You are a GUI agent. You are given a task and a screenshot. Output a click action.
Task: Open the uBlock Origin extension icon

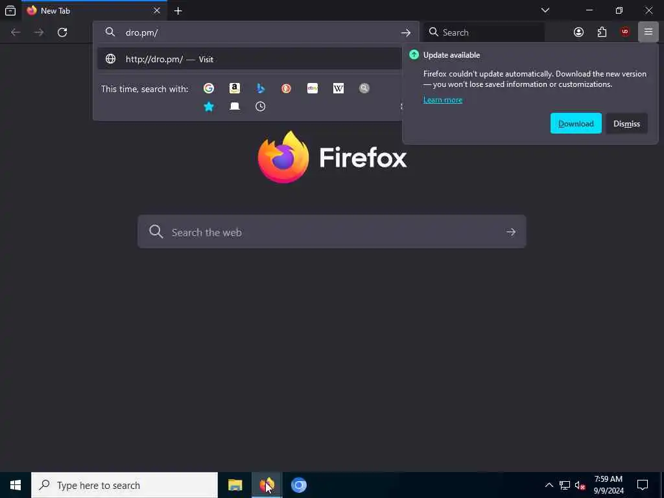coord(625,32)
